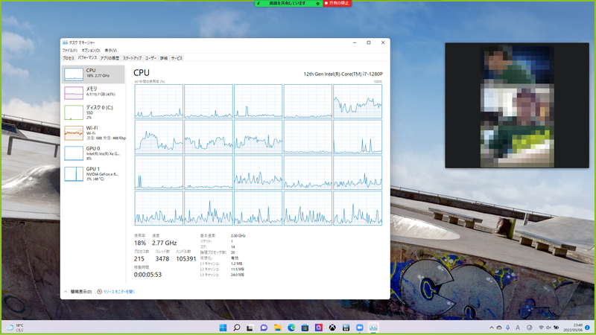Open the Xbox app from the taskbar
The height and width of the screenshot is (335, 596).
[x=332, y=328]
